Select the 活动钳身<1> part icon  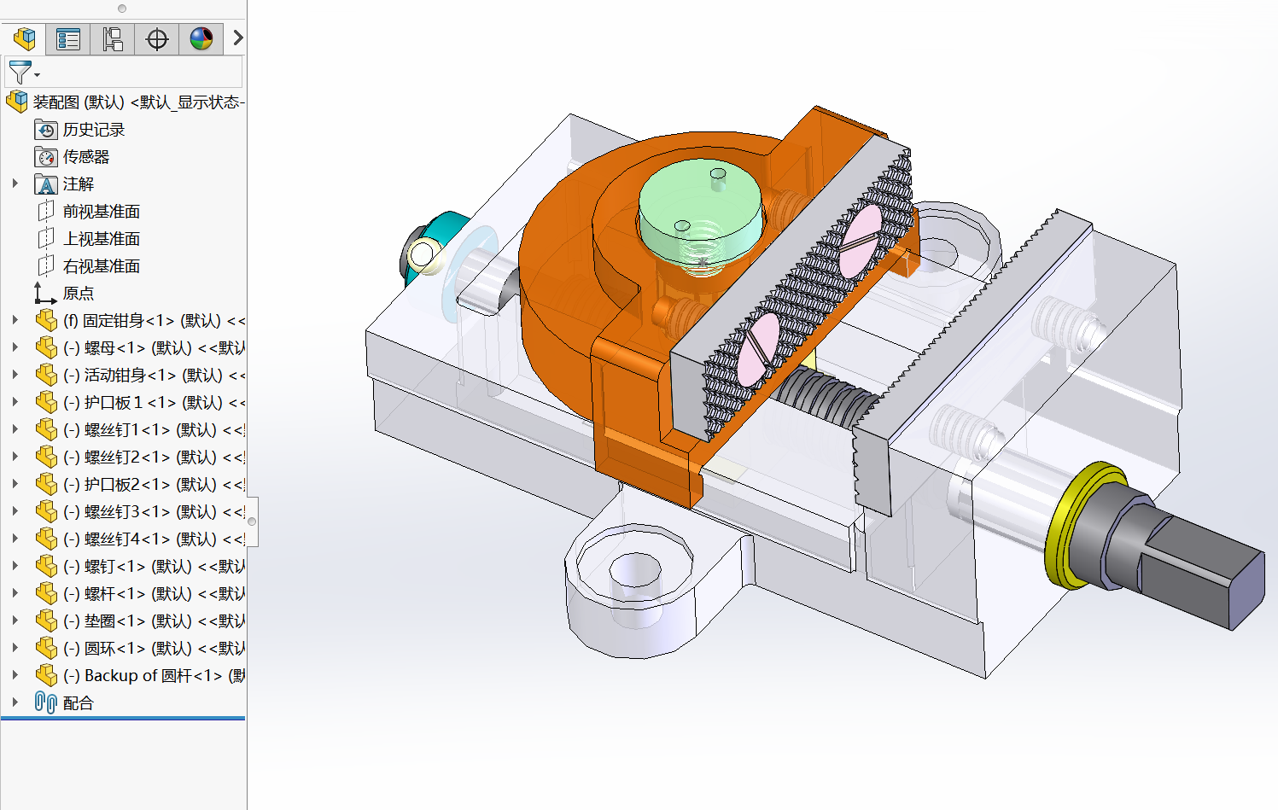click(x=46, y=376)
